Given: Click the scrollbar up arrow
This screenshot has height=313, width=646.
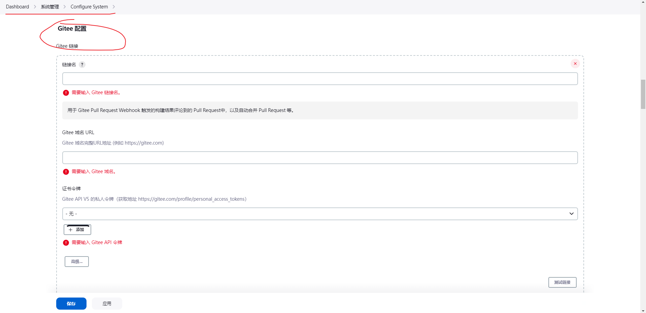Looking at the screenshot, I should [643, 2].
